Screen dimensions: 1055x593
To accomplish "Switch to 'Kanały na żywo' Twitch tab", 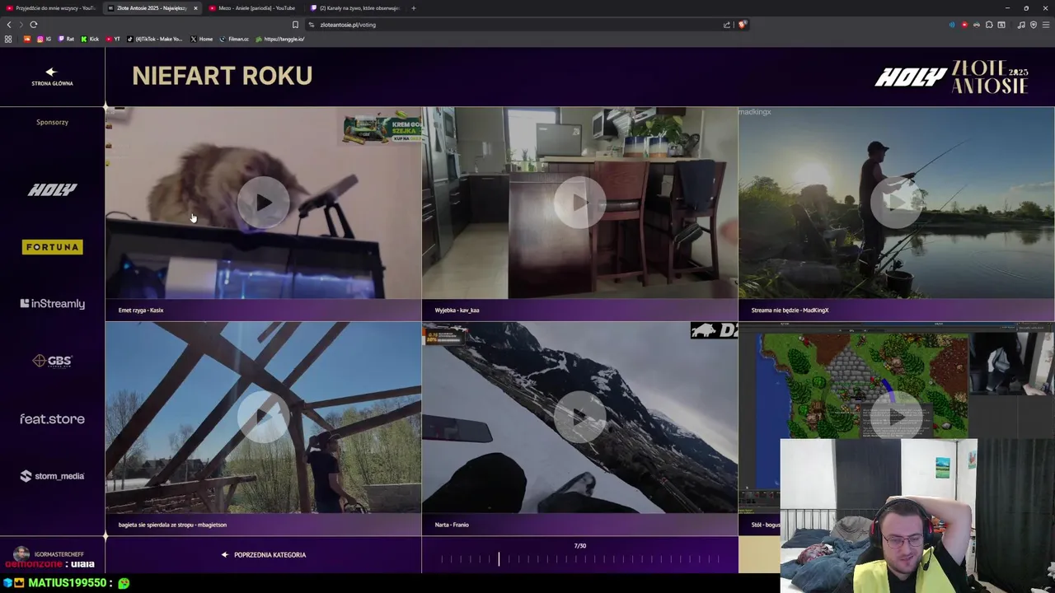I will point(354,8).
